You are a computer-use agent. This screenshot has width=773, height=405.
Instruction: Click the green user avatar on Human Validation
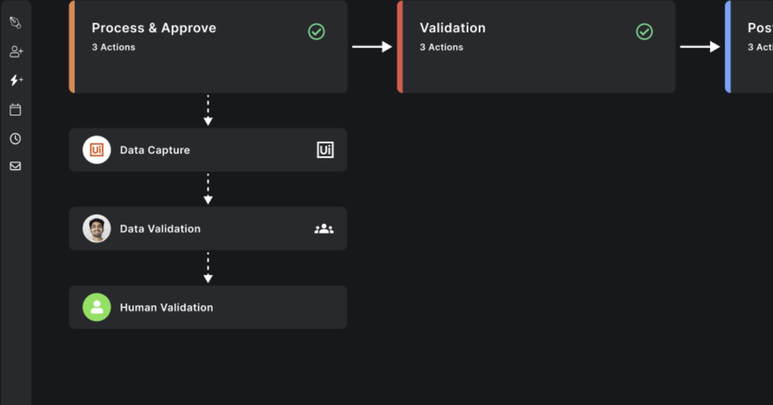pos(97,308)
